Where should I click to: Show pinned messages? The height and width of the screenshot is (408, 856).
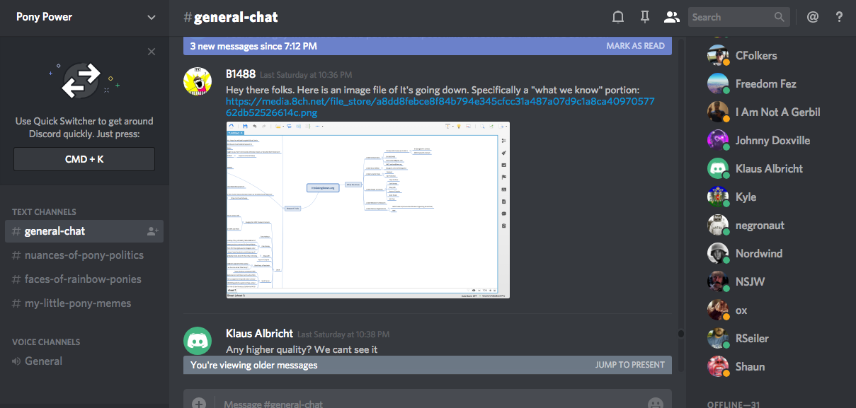click(x=644, y=17)
